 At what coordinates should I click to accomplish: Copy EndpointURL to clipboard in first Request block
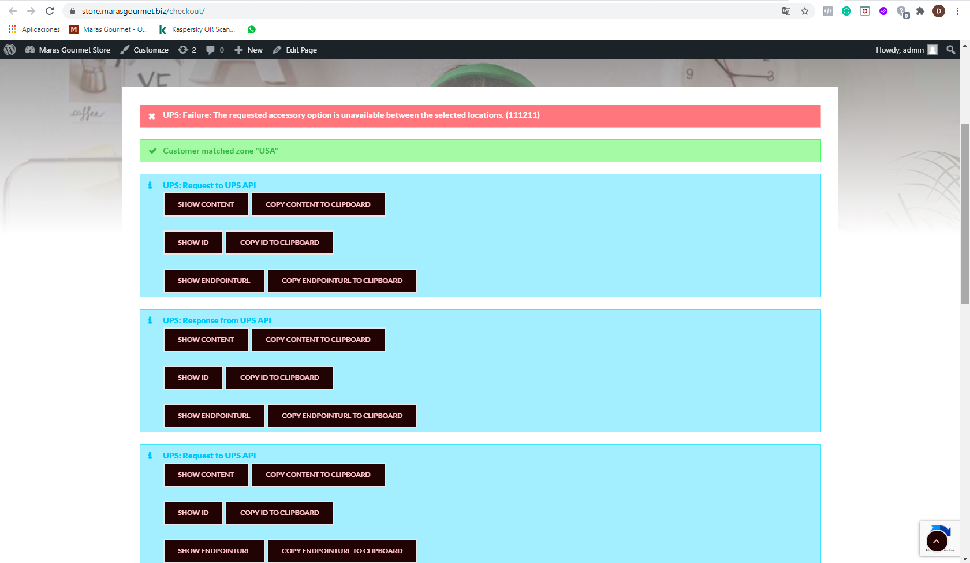tap(342, 281)
